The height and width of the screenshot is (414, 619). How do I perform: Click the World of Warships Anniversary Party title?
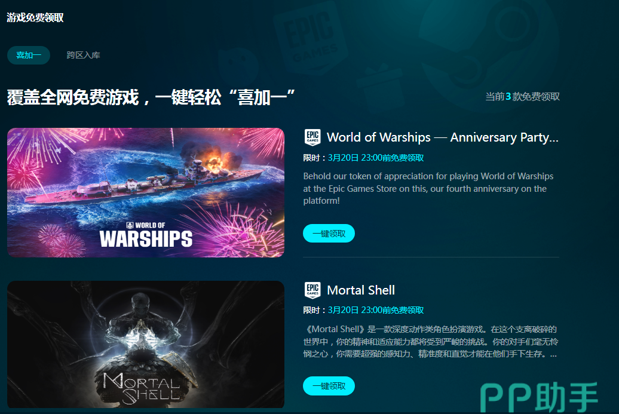pos(443,137)
